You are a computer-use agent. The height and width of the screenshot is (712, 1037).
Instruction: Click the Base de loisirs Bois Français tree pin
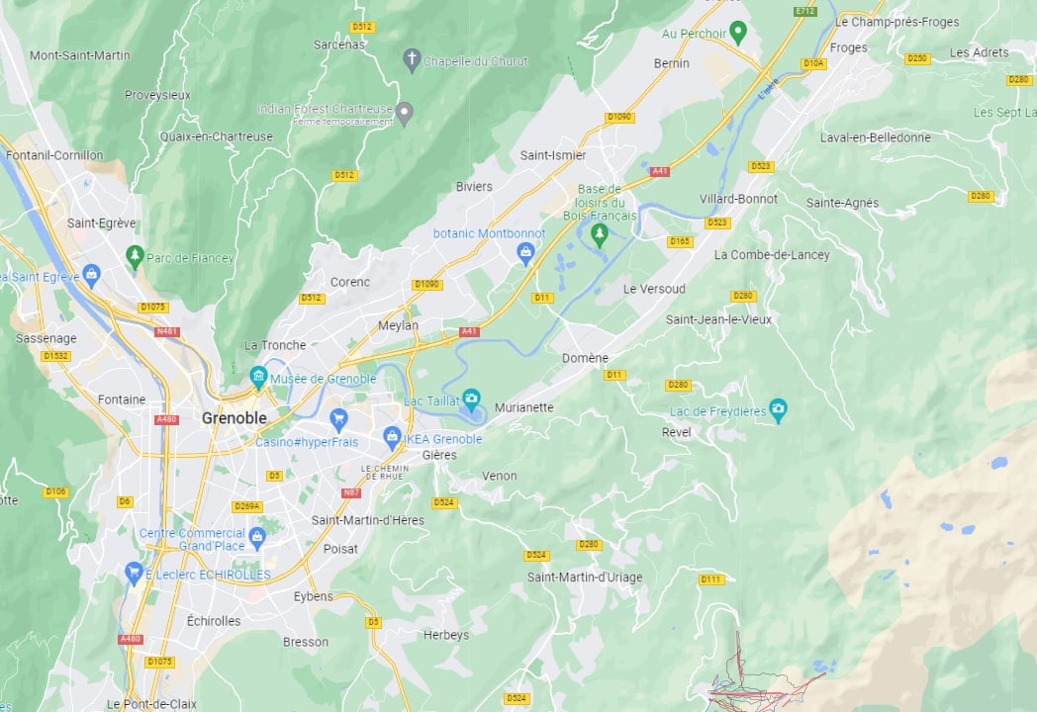pos(600,234)
